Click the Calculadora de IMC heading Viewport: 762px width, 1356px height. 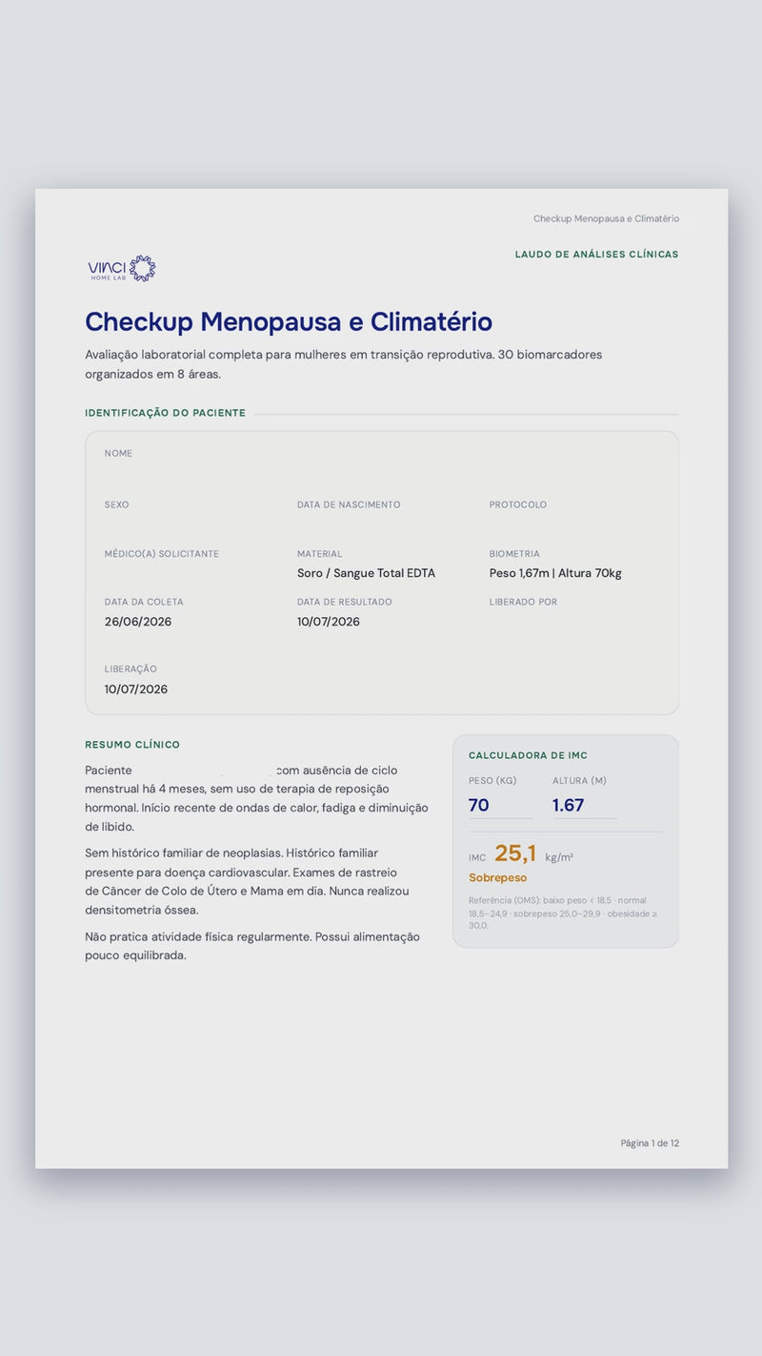tap(528, 755)
